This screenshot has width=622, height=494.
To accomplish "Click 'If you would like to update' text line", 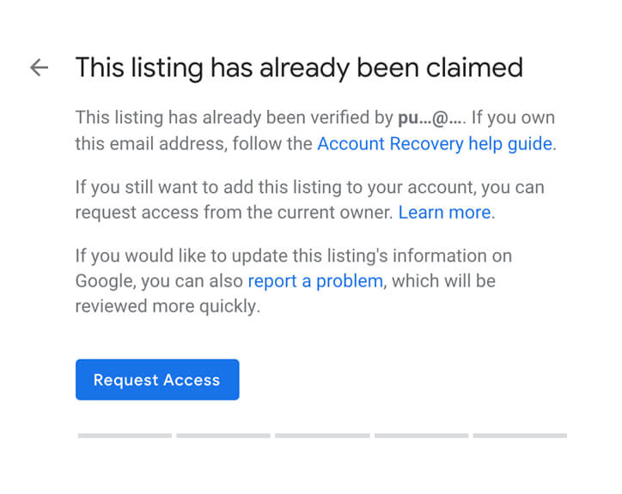I will [x=294, y=256].
